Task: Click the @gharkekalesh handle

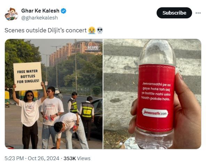Action: [39, 18]
